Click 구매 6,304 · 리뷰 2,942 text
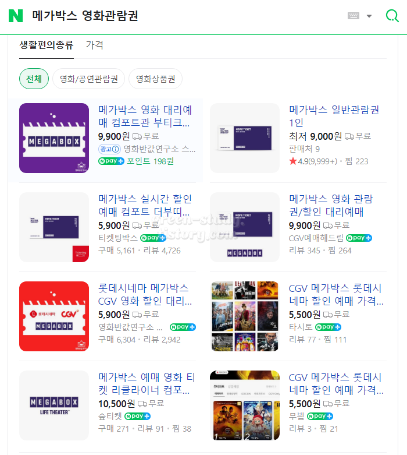Viewport: 407px width, 455px height. pyautogui.click(x=140, y=340)
